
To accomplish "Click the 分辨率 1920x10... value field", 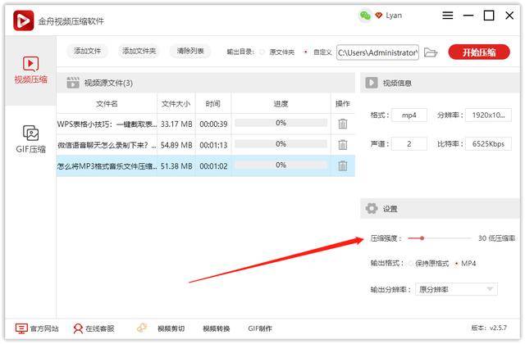I will (x=488, y=115).
